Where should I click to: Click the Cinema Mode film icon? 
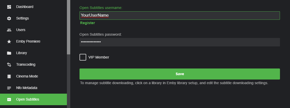(9, 76)
